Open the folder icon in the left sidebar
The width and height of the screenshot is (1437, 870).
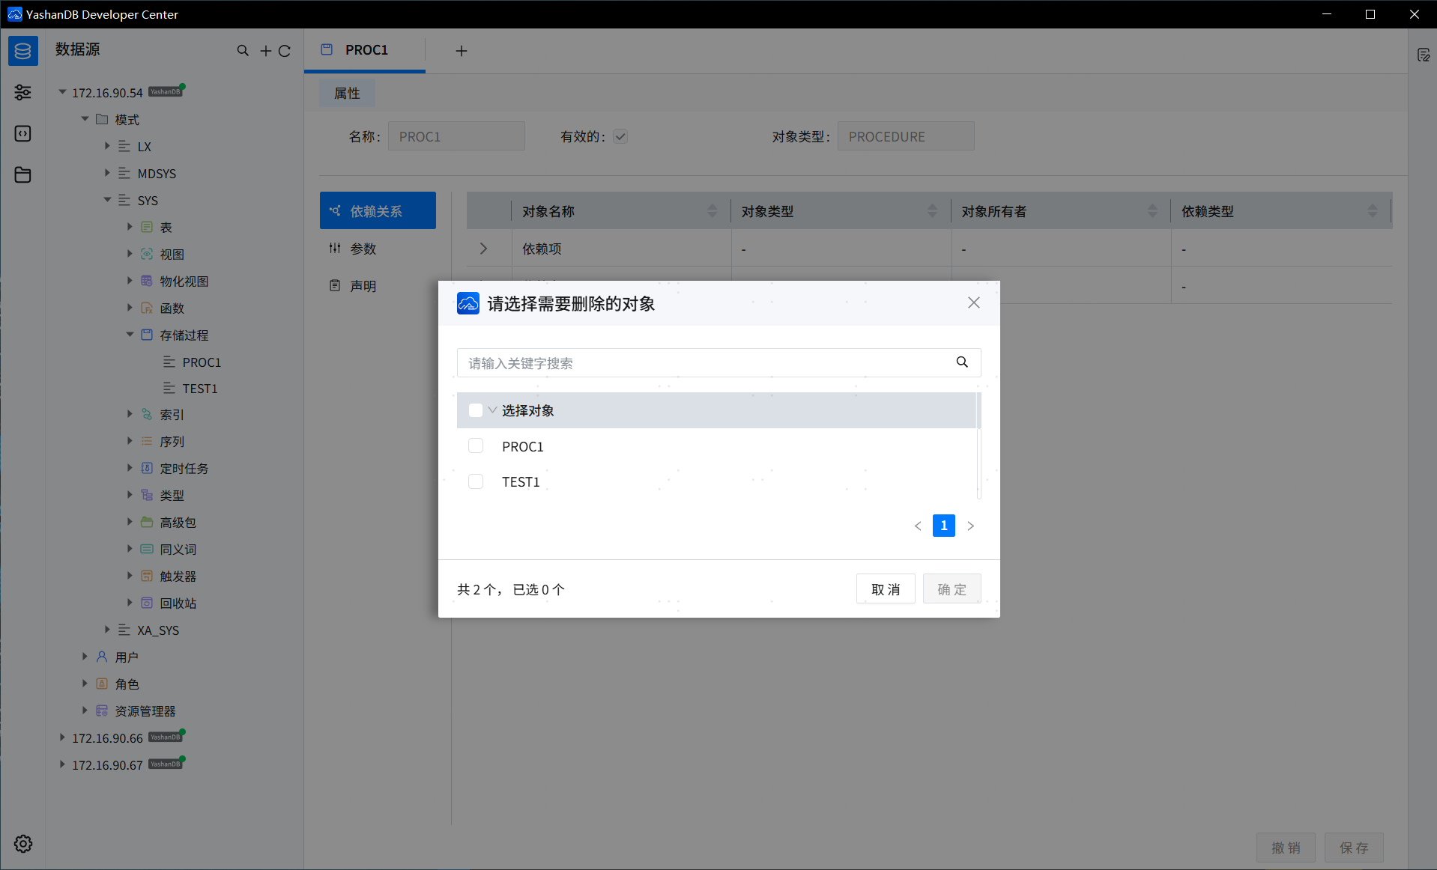click(x=22, y=174)
